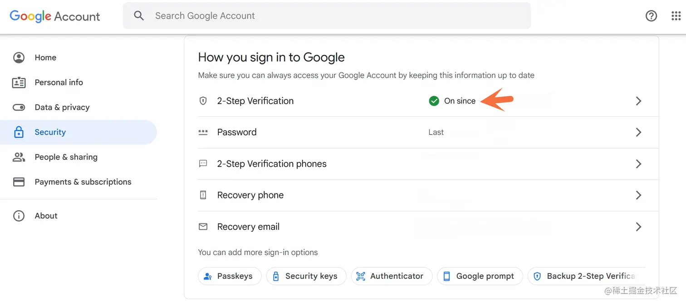
Task: Click the Home profile icon
Action: (19, 58)
